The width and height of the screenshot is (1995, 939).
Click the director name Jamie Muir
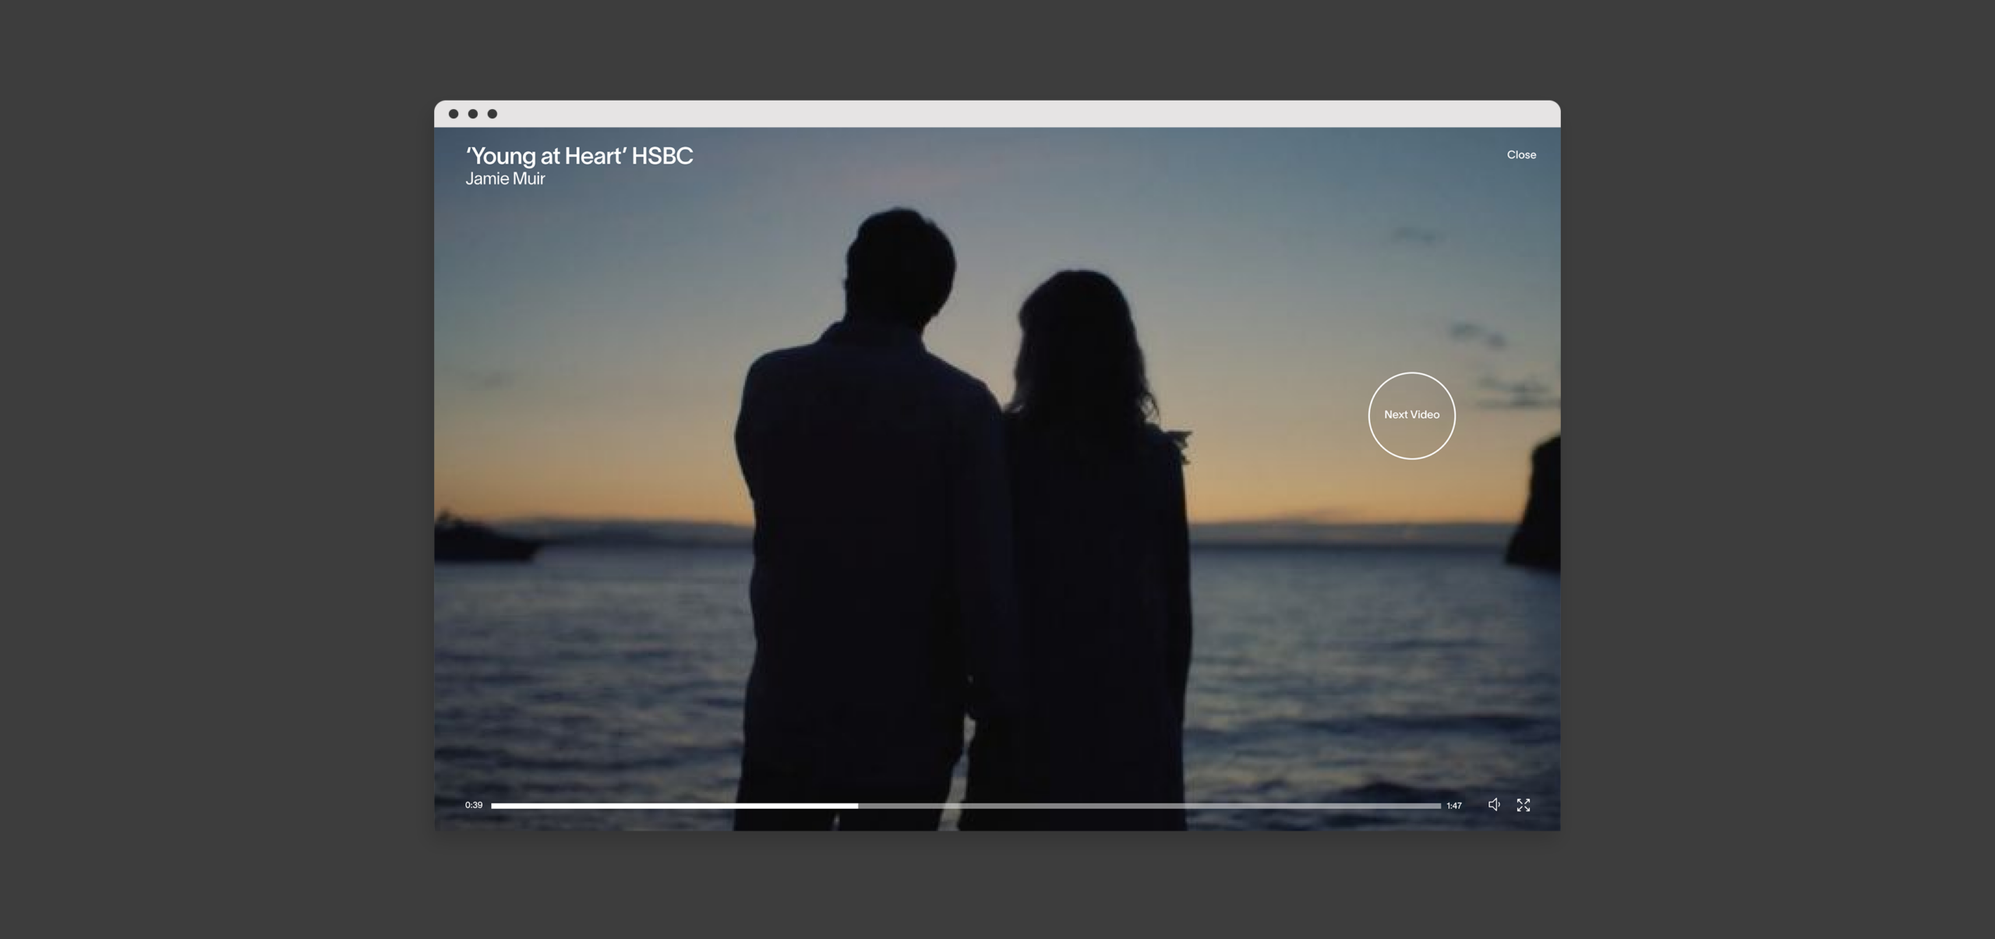(505, 179)
